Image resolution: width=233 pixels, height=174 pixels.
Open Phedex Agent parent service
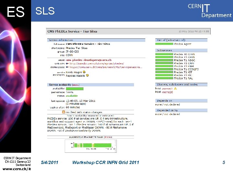183,44
